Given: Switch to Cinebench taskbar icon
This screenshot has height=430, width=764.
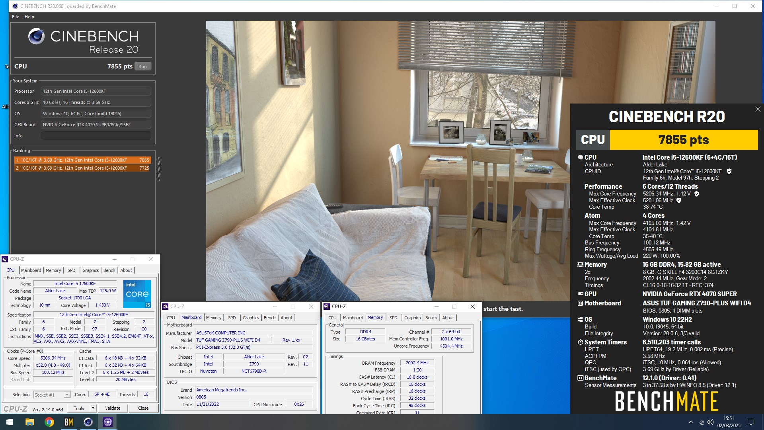Looking at the screenshot, I should click(88, 422).
